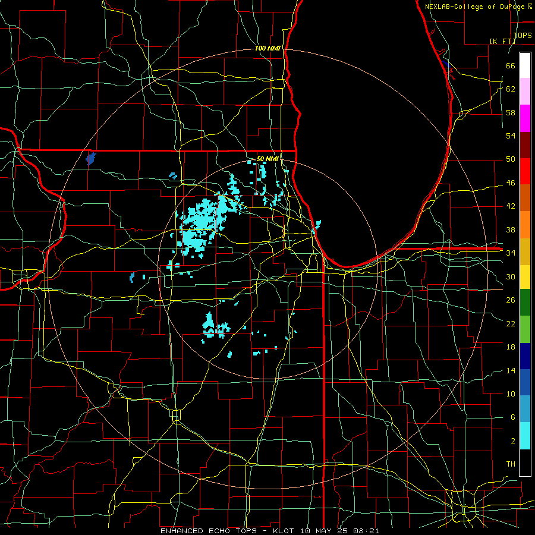Click the TOPS legend heading
535x535 pixels.
click(x=523, y=36)
